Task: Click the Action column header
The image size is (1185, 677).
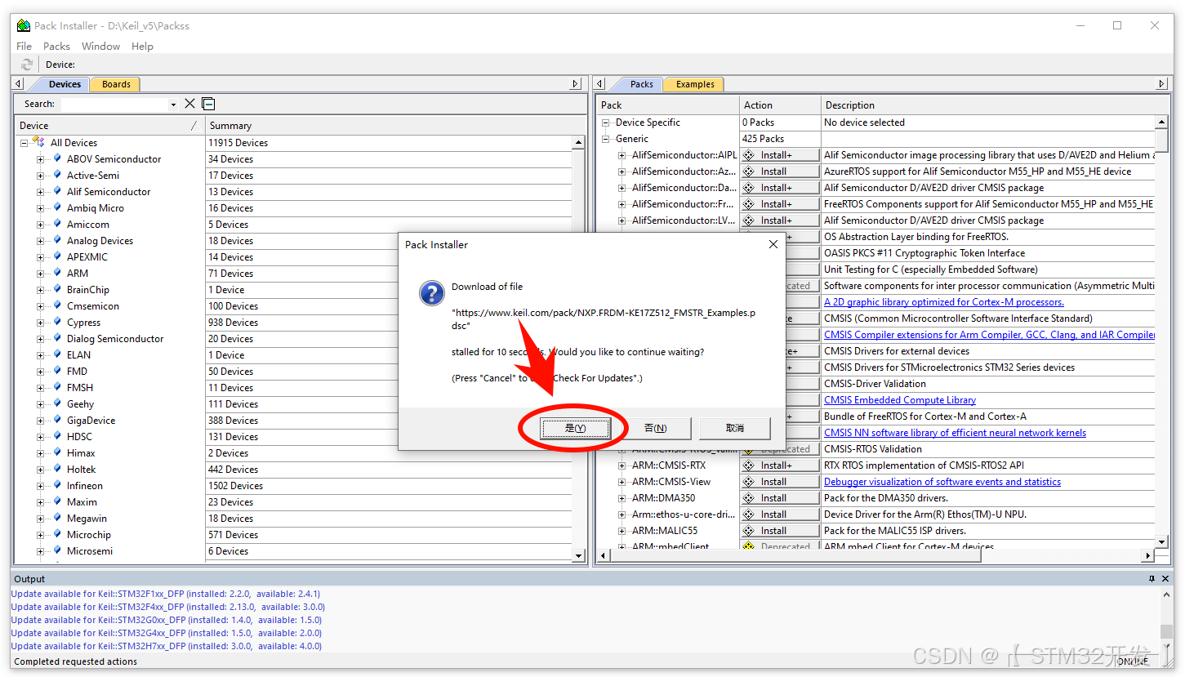Action: (780, 105)
